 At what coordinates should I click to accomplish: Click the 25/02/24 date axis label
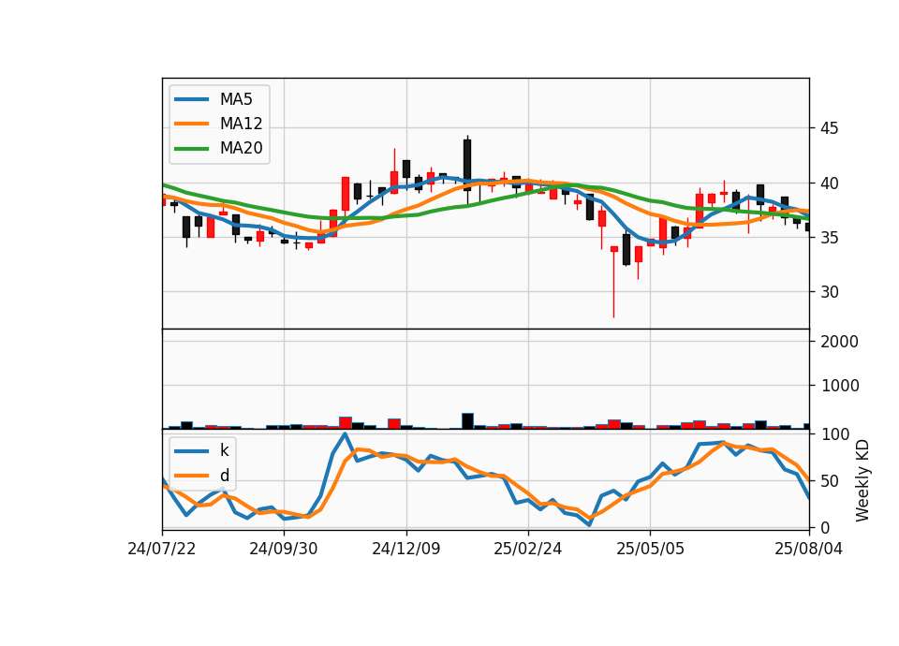coord(527,549)
